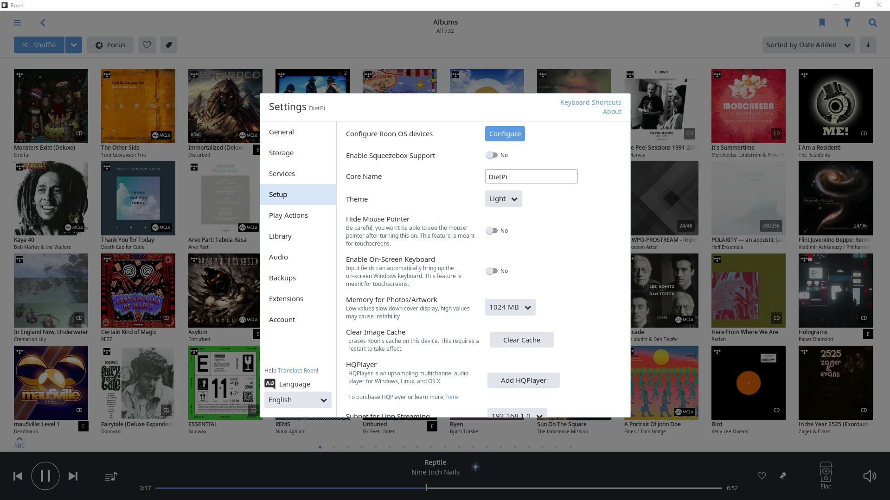Image resolution: width=890 pixels, height=500 pixels.
Task: Open the English language dropdown
Action: pyautogui.click(x=298, y=400)
